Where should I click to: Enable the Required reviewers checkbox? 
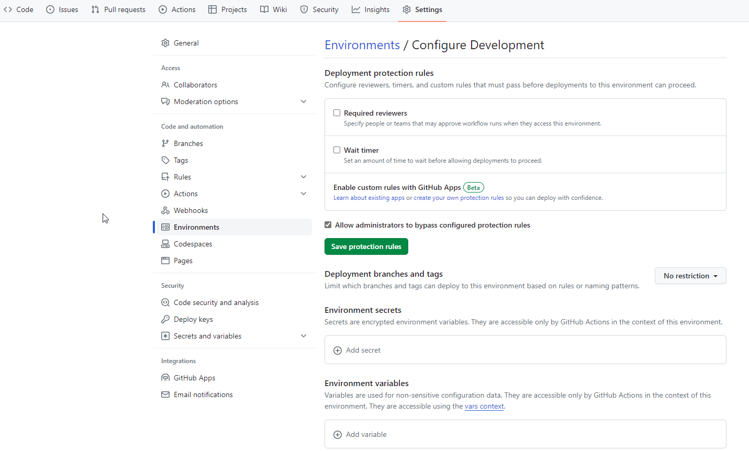pyautogui.click(x=337, y=113)
